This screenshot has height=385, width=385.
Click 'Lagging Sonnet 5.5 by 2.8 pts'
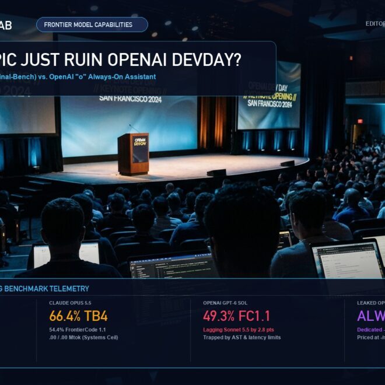click(239, 330)
